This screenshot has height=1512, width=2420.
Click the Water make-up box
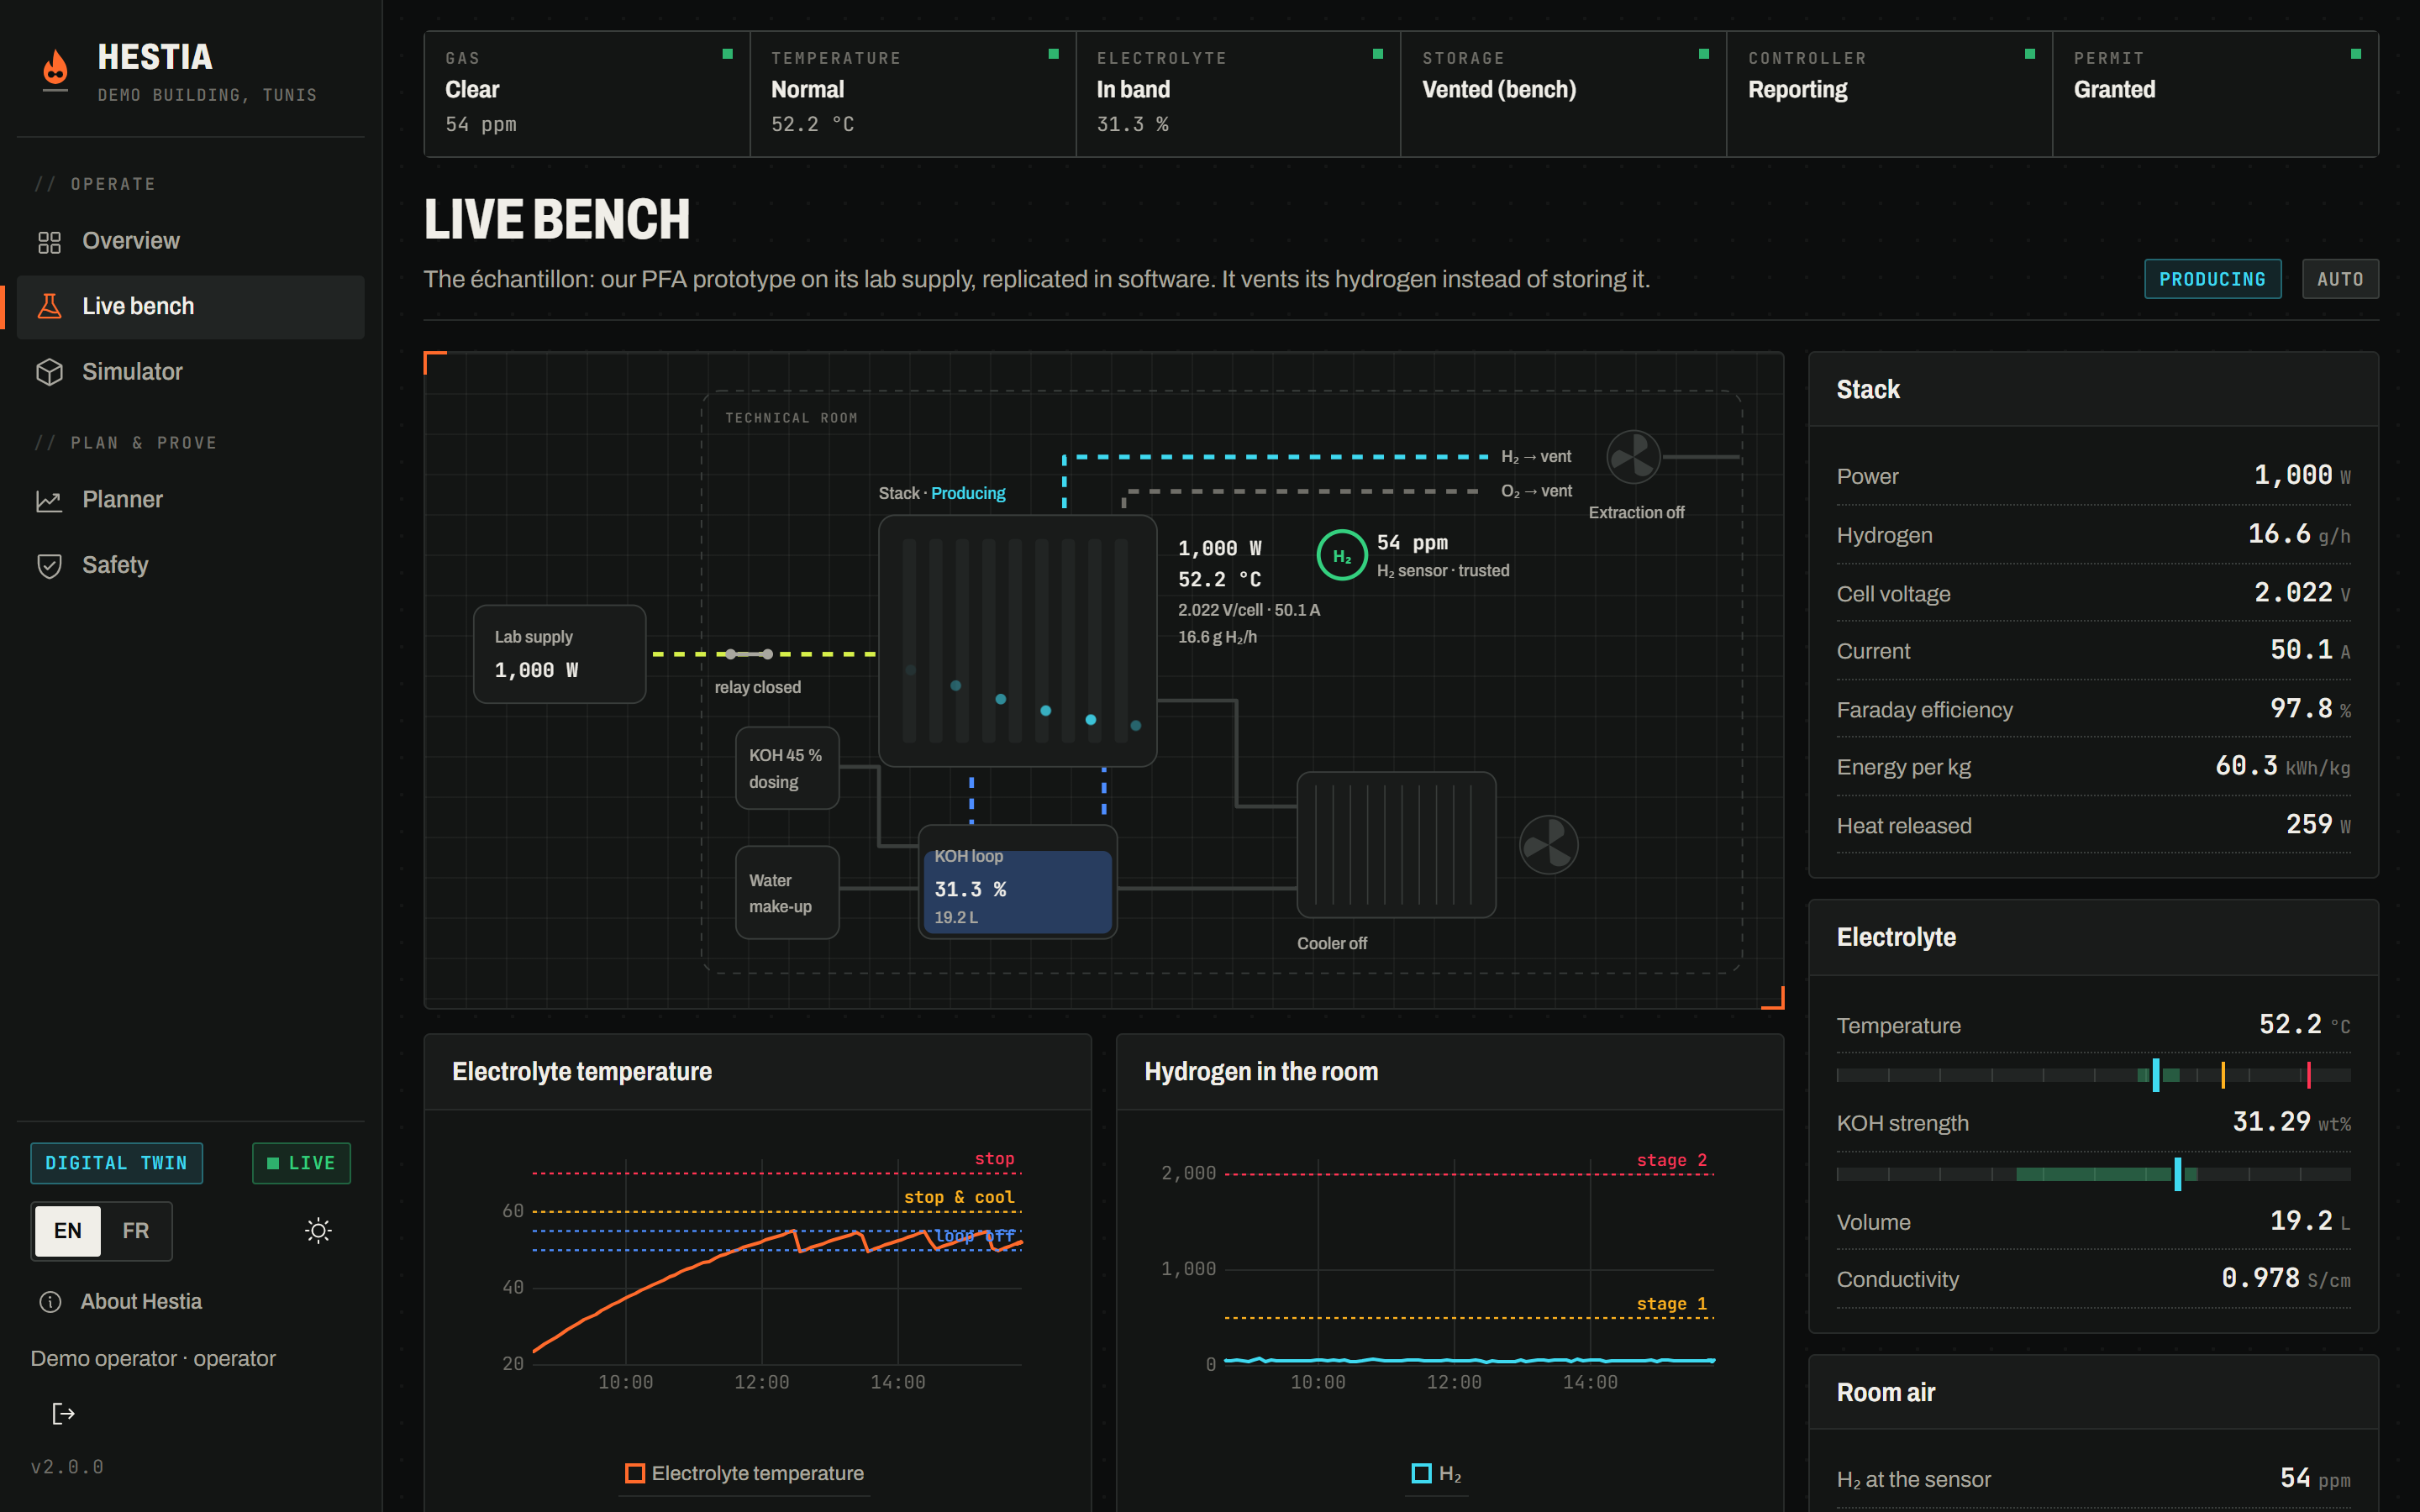click(x=787, y=893)
